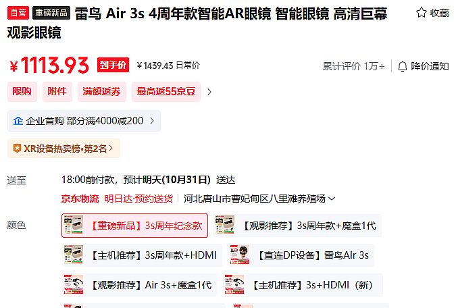Expand promotions with the chevron after 京豆
456x308 pixels.
coord(209,92)
